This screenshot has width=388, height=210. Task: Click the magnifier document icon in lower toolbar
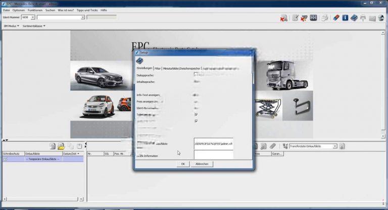point(264,146)
